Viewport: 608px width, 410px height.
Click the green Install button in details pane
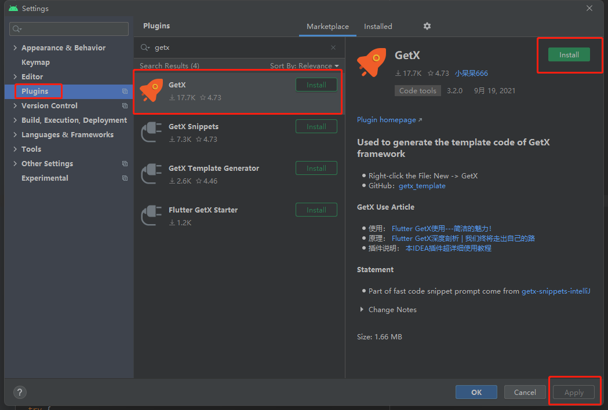pyautogui.click(x=569, y=54)
